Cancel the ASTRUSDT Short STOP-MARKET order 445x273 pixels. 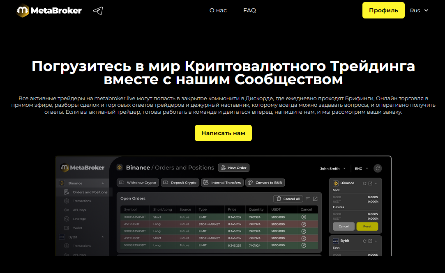tap(304, 238)
